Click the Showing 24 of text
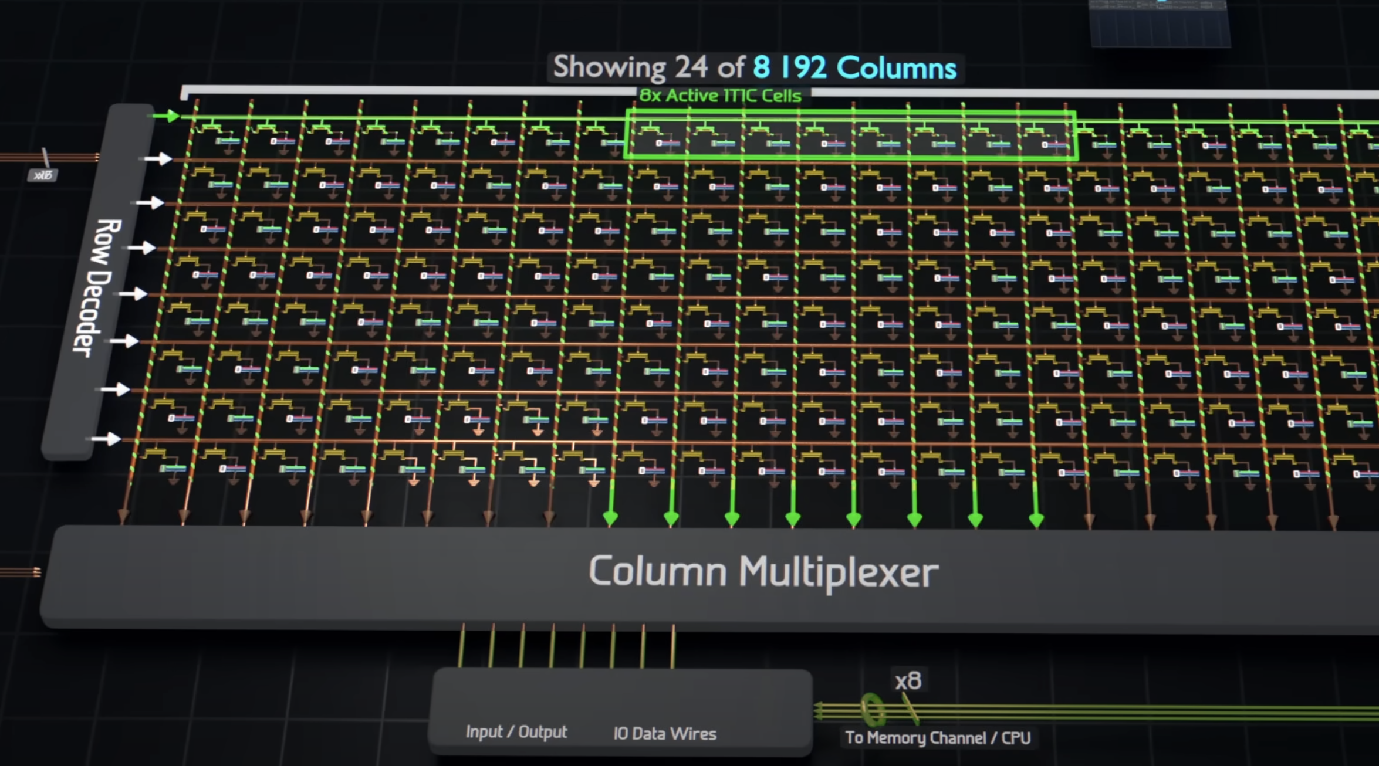The height and width of the screenshot is (766, 1379). (648, 67)
